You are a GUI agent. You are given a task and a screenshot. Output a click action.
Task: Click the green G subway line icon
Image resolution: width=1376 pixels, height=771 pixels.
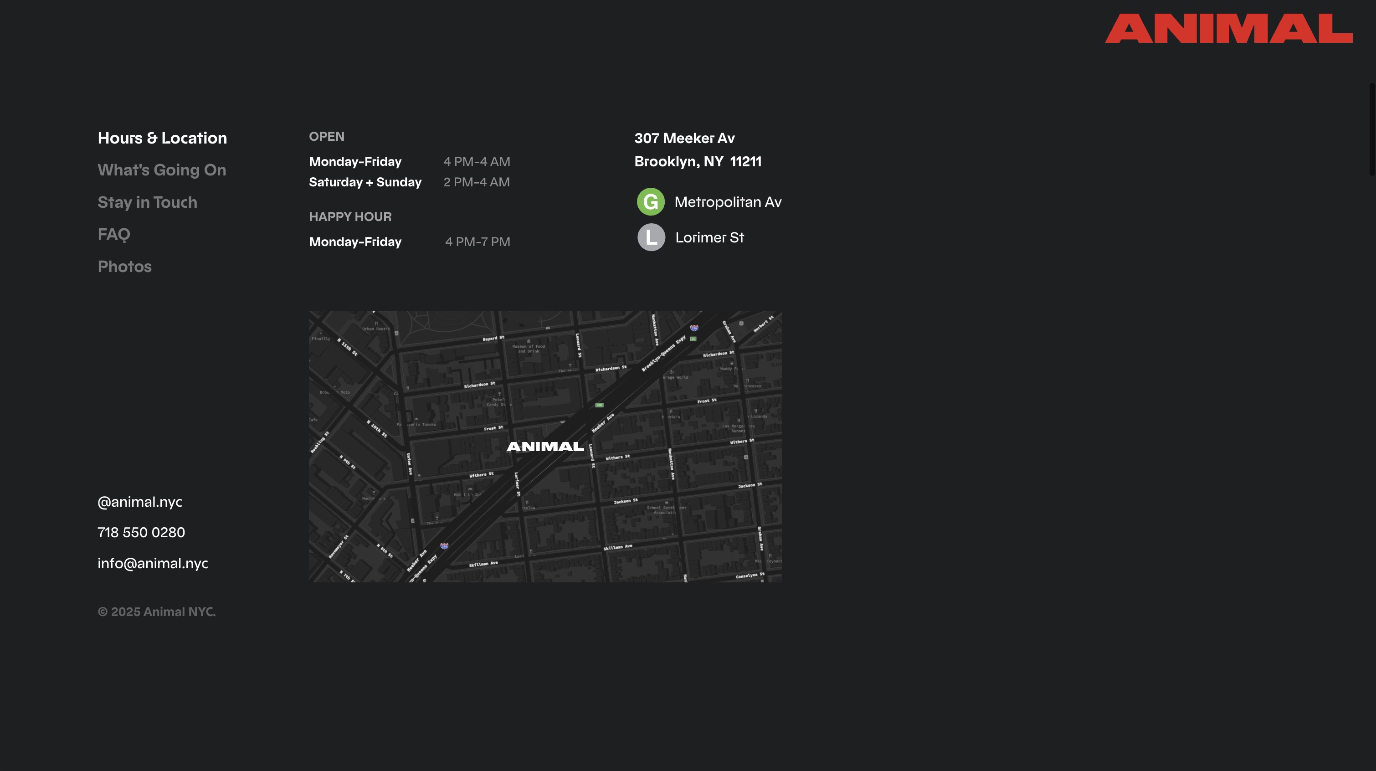click(x=650, y=202)
